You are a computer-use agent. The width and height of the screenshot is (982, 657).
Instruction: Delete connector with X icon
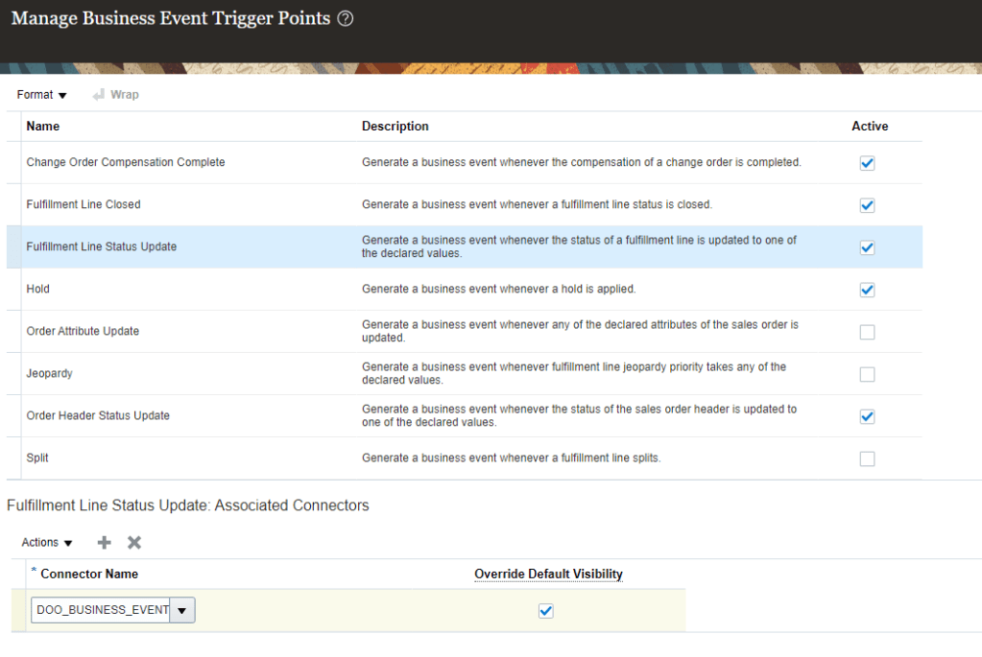pos(134,543)
